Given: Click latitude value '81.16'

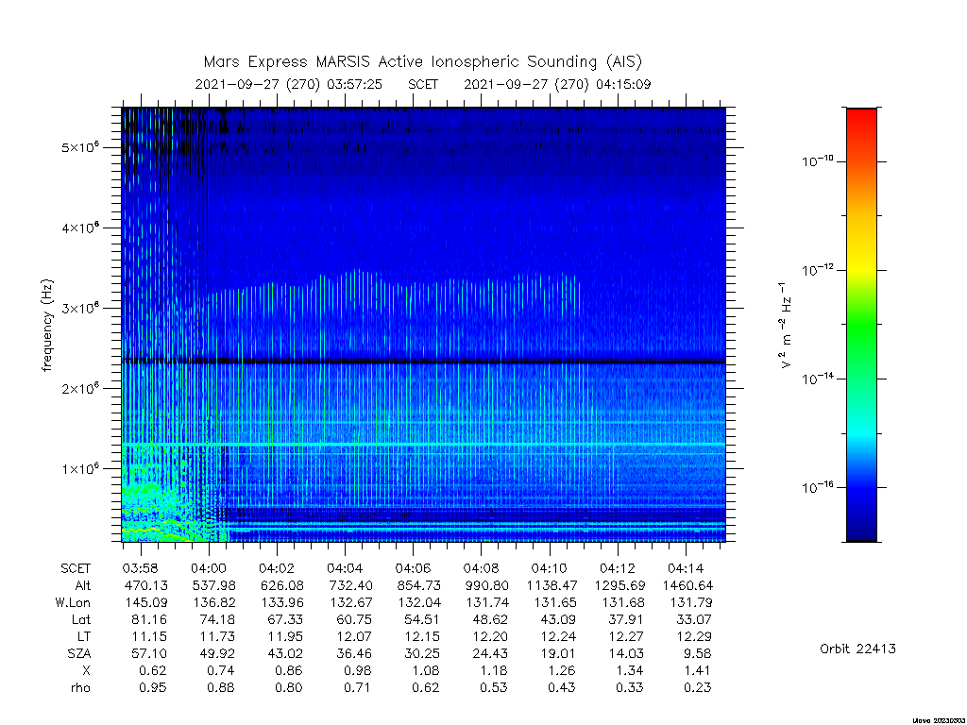Looking at the screenshot, I should pos(149,619).
